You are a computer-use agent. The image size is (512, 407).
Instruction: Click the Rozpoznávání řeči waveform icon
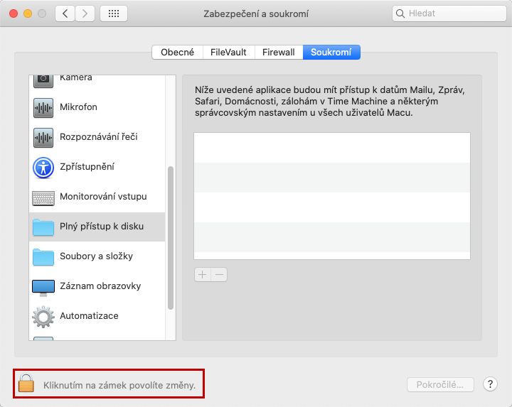coord(43,137)
